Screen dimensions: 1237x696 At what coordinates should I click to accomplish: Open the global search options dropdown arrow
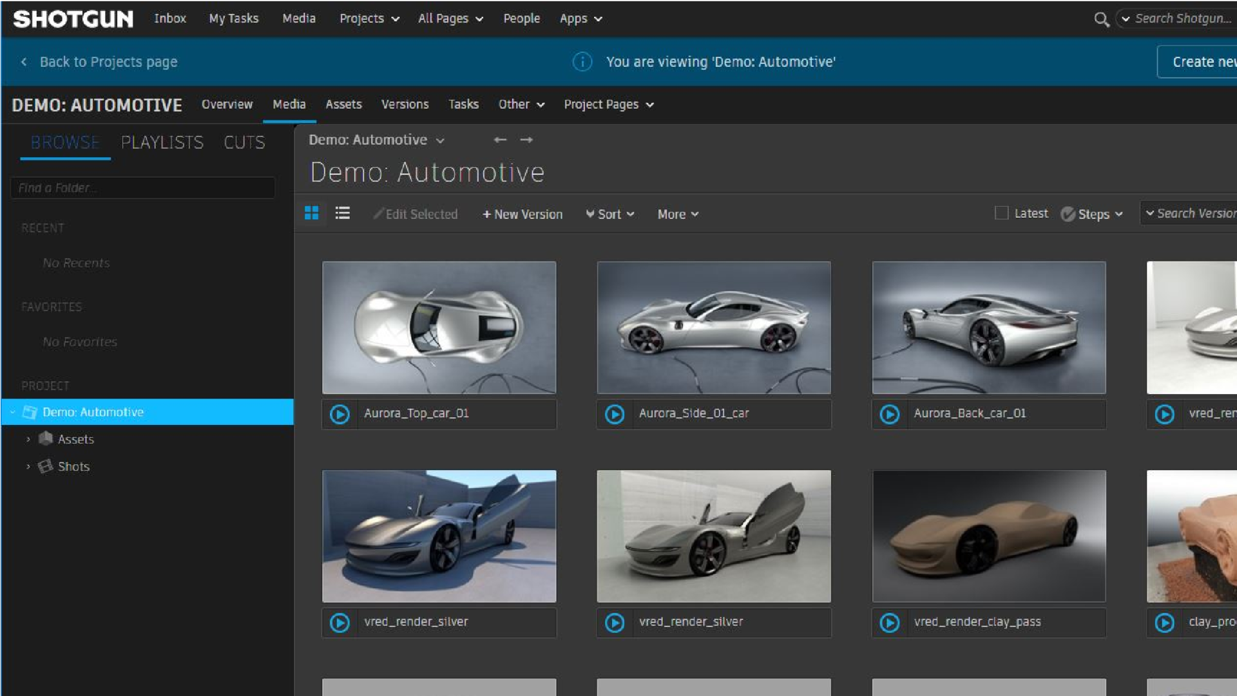point(1126,19)
